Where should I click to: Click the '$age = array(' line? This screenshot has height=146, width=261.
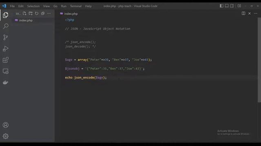(x=108, y=60)
